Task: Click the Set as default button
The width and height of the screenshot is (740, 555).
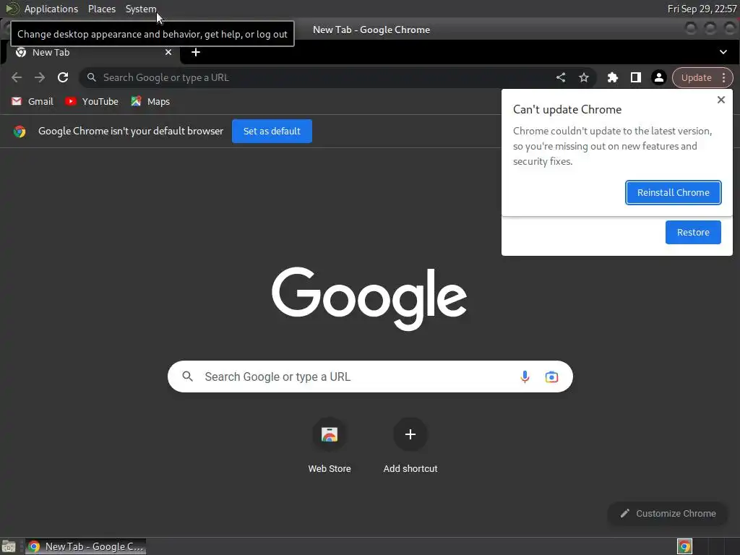Action: [x=272, y=132]
